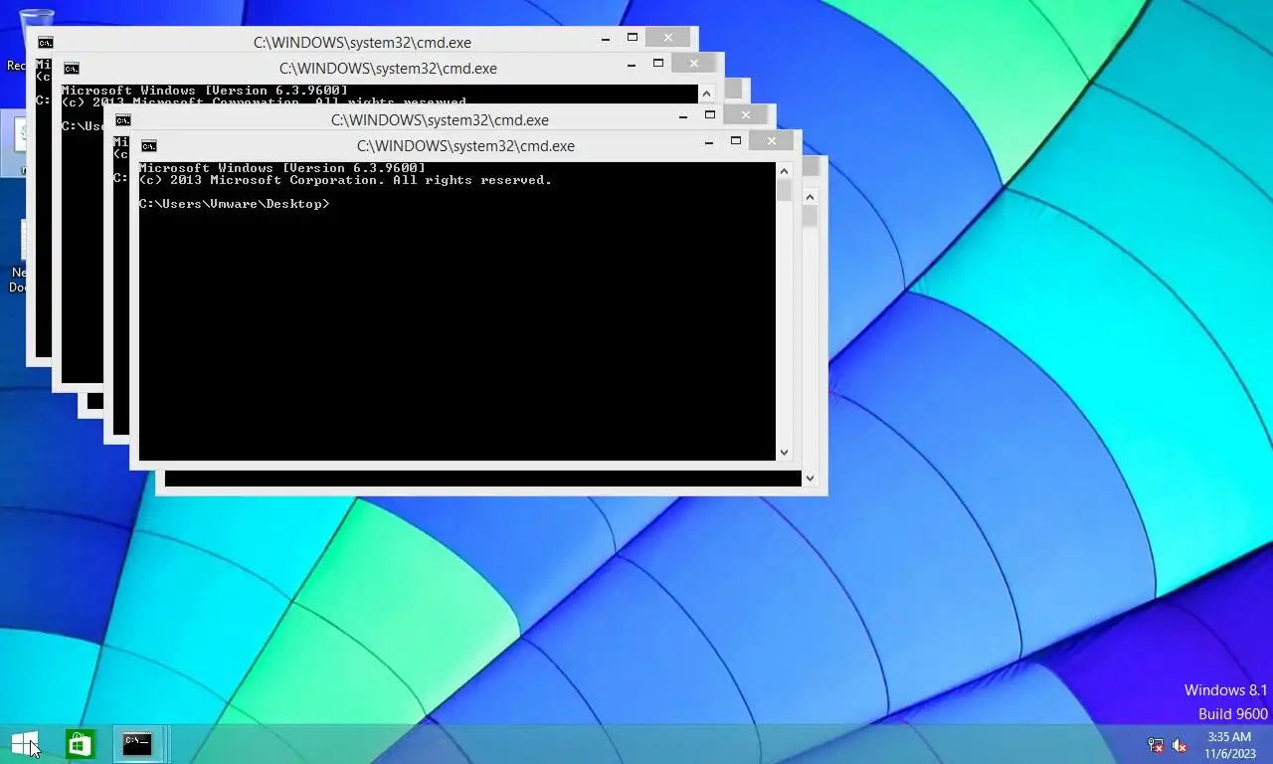1273x764 pixels.
Task: Open system menu icon of cmd window directly behind front one
Action: tap(123, 120)
